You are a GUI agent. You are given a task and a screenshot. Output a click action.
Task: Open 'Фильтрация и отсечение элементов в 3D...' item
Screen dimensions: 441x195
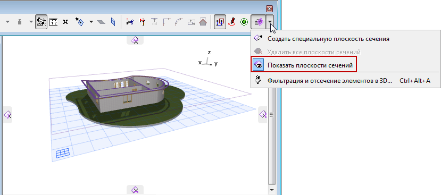329,81
